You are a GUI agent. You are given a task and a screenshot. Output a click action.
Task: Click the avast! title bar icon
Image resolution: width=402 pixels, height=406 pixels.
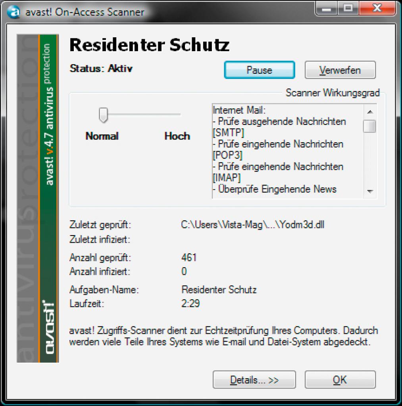[x=13, y=11]
